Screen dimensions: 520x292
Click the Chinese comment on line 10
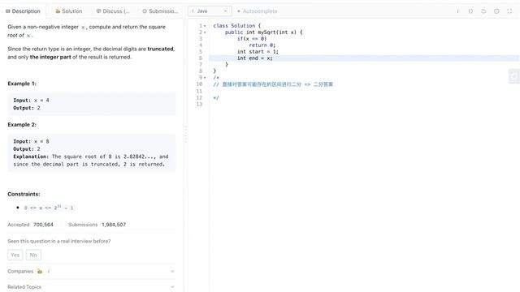[x=273, y=84]
